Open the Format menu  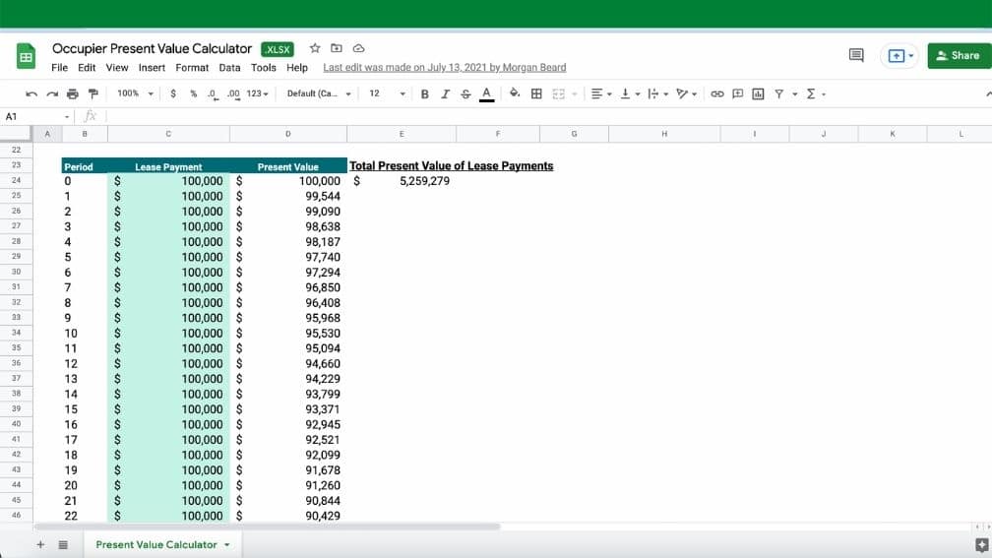pos(192,68)
